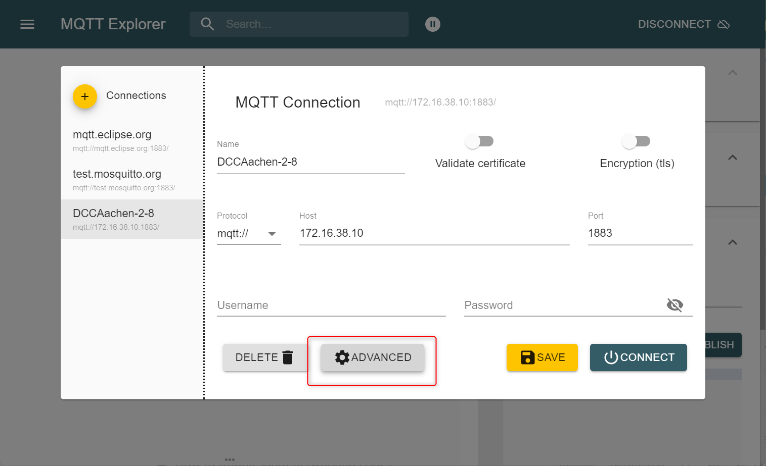
Task: Enable Validate certificate switch
Action: tap(479, 141)
